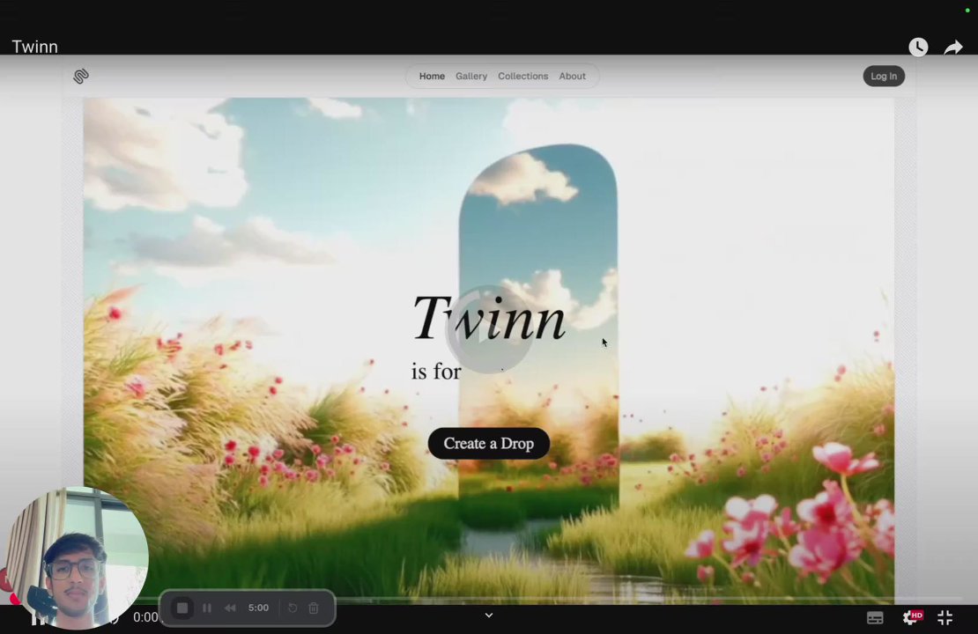The width and height of the screenshot is (978, 634).
Task: Click the 5:00 timer in the recorder toolbar
Action: [258, 608]
